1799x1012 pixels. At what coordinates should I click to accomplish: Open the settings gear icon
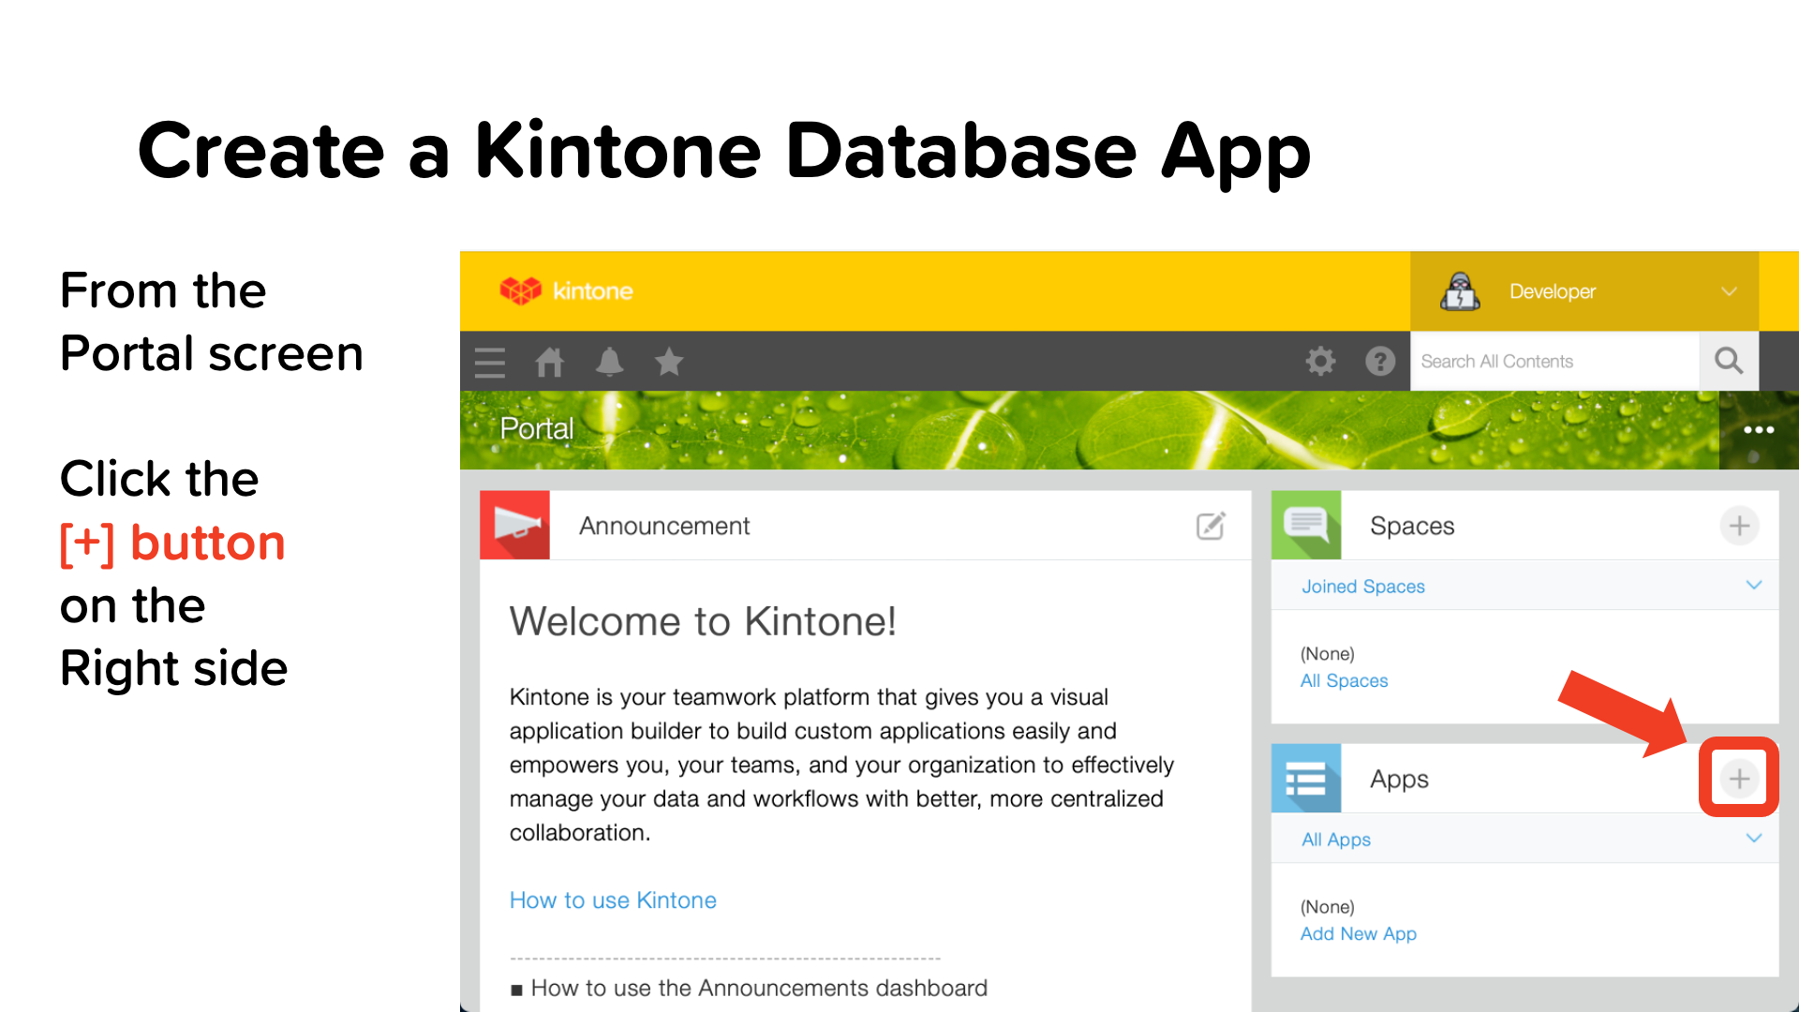1320,361
